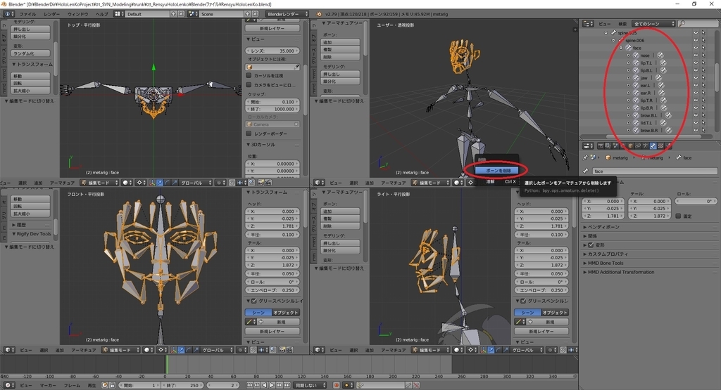Open the ヘルプ menu

click(101, 14)
